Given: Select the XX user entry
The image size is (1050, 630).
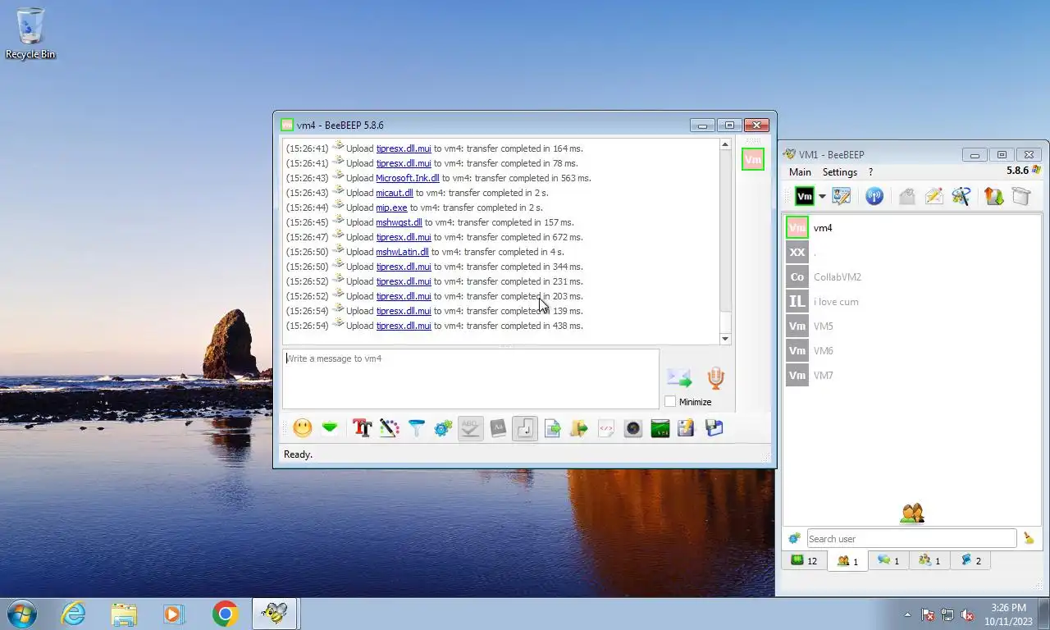Looking at the screenshot, I should coord(912,253).
